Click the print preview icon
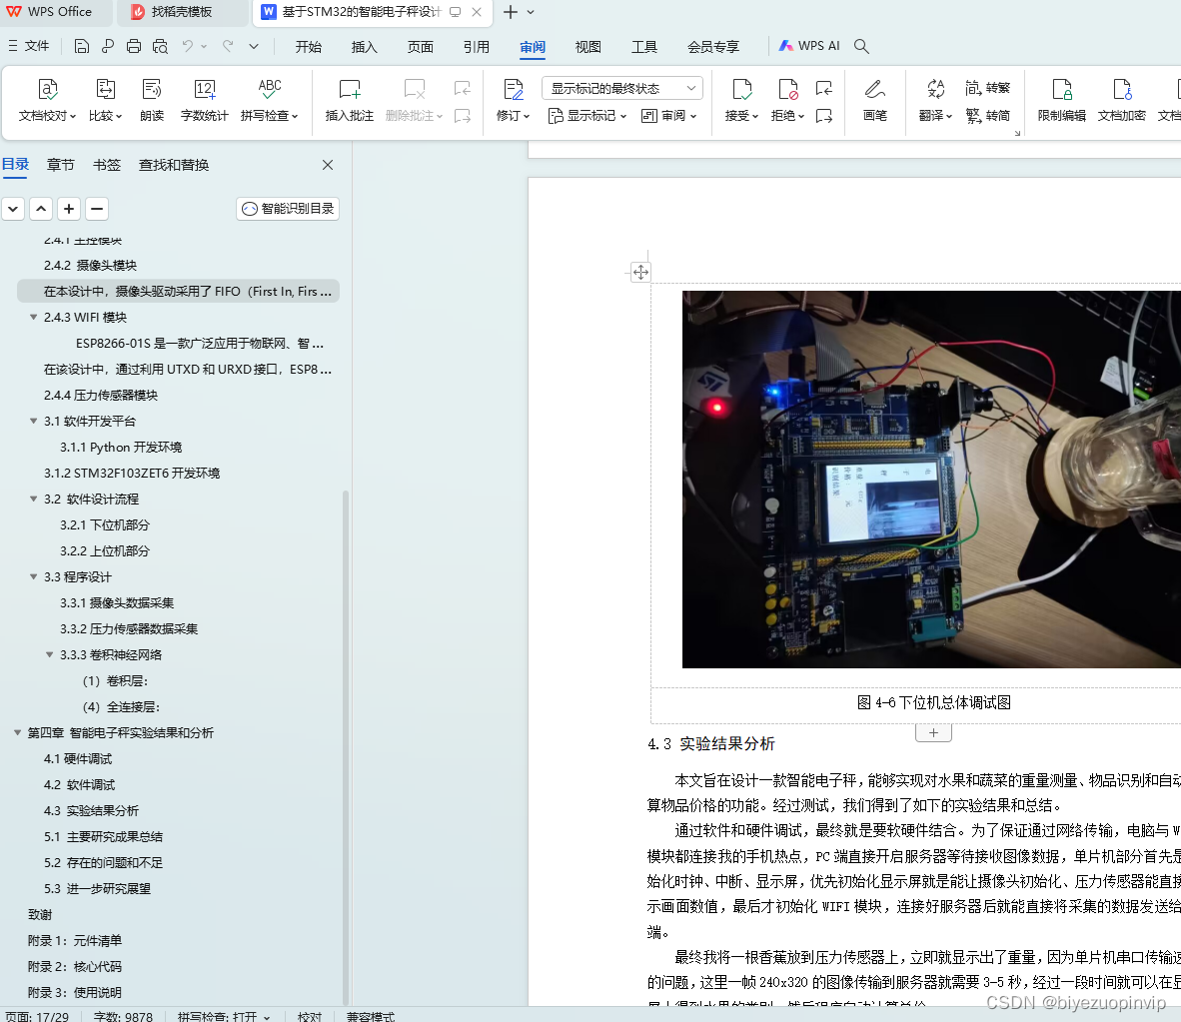 160,47
